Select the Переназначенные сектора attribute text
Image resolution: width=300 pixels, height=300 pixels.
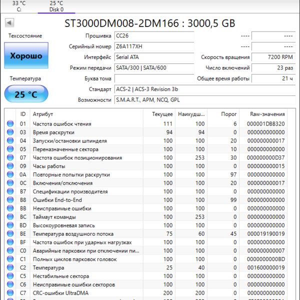[65, 149]
